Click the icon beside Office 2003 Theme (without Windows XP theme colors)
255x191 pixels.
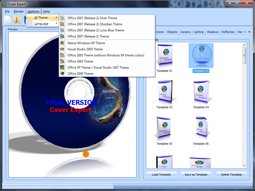(x=62, y=55)
